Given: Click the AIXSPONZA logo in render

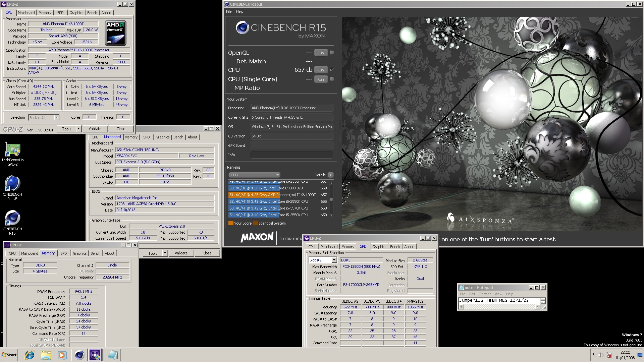Looking at the screenshot, I should pos(480,219).
